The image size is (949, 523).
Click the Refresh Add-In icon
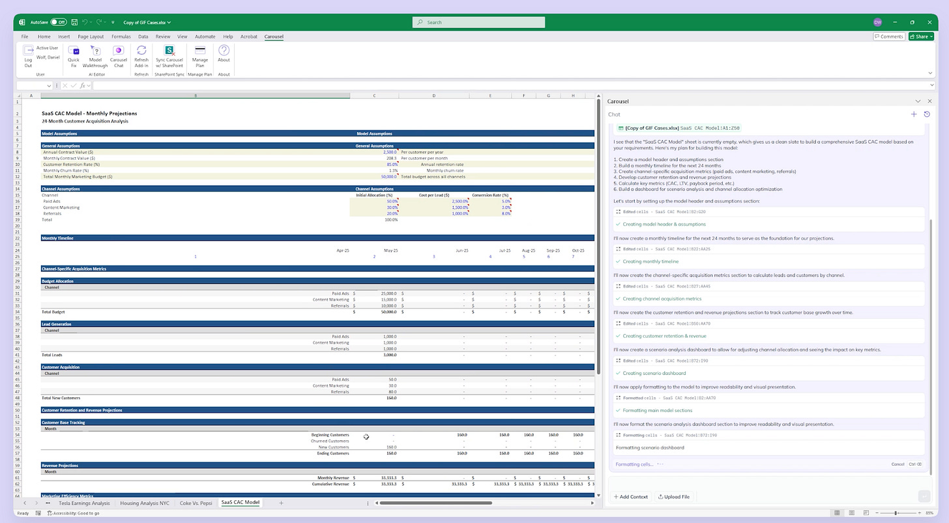(141, 52)
